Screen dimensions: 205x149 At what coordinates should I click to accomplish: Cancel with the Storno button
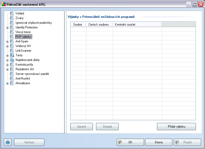pyautogui.click(x=159, y=142)
